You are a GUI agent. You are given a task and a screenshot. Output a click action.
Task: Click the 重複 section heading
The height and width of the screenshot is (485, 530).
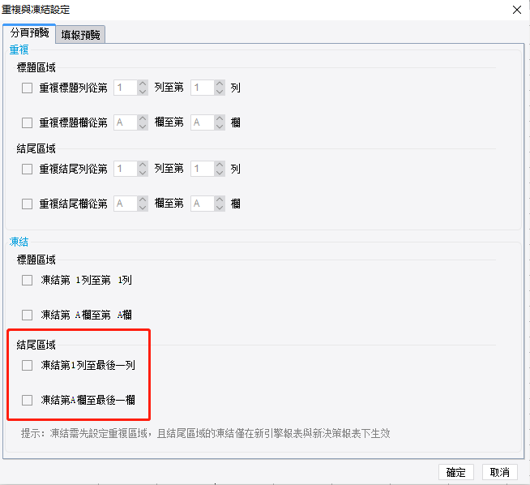tap(19, 50)
